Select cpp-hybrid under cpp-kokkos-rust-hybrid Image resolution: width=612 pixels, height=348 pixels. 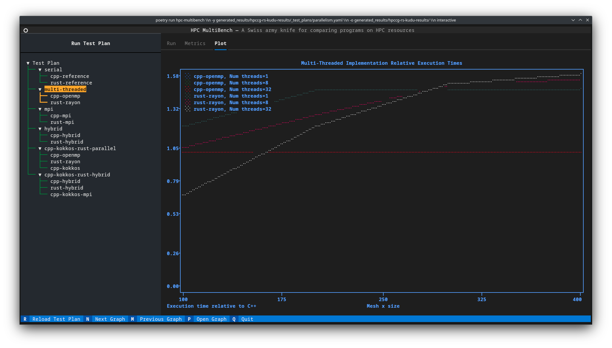click(x=65, y=181)
